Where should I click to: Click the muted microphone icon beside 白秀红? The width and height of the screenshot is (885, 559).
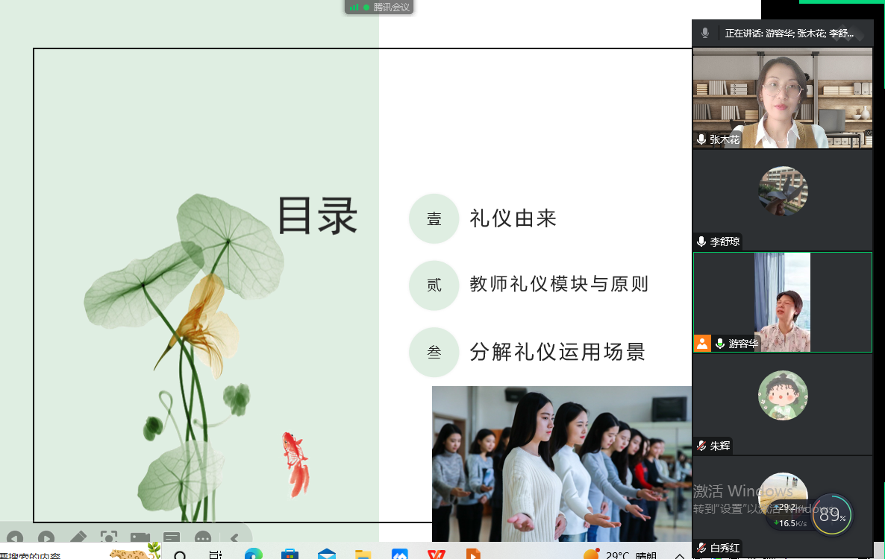(701, 548)
